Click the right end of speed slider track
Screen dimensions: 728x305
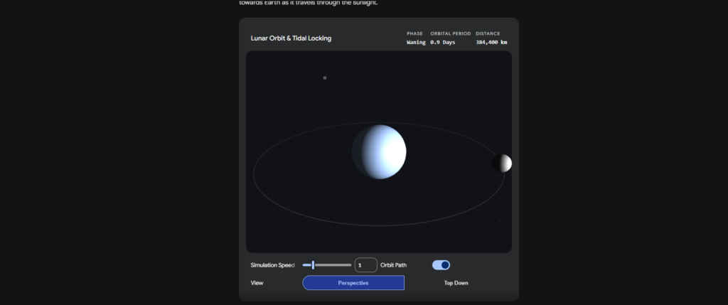pos(350,265)
